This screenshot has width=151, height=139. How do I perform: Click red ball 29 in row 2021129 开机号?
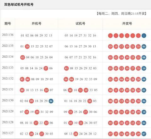point(37,112)
